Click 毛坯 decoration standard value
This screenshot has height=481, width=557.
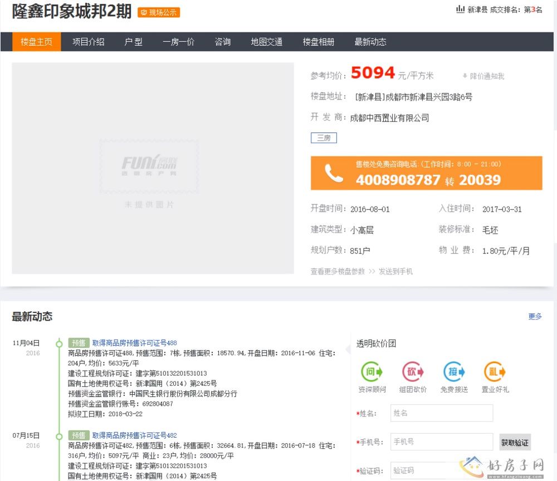490,230
